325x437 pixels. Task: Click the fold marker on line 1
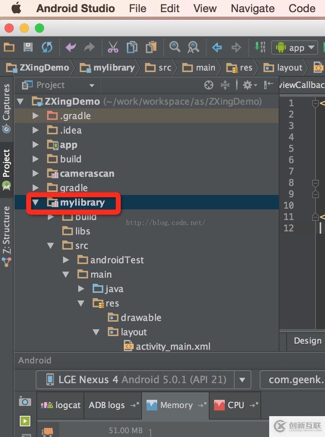tap(315, 104)
